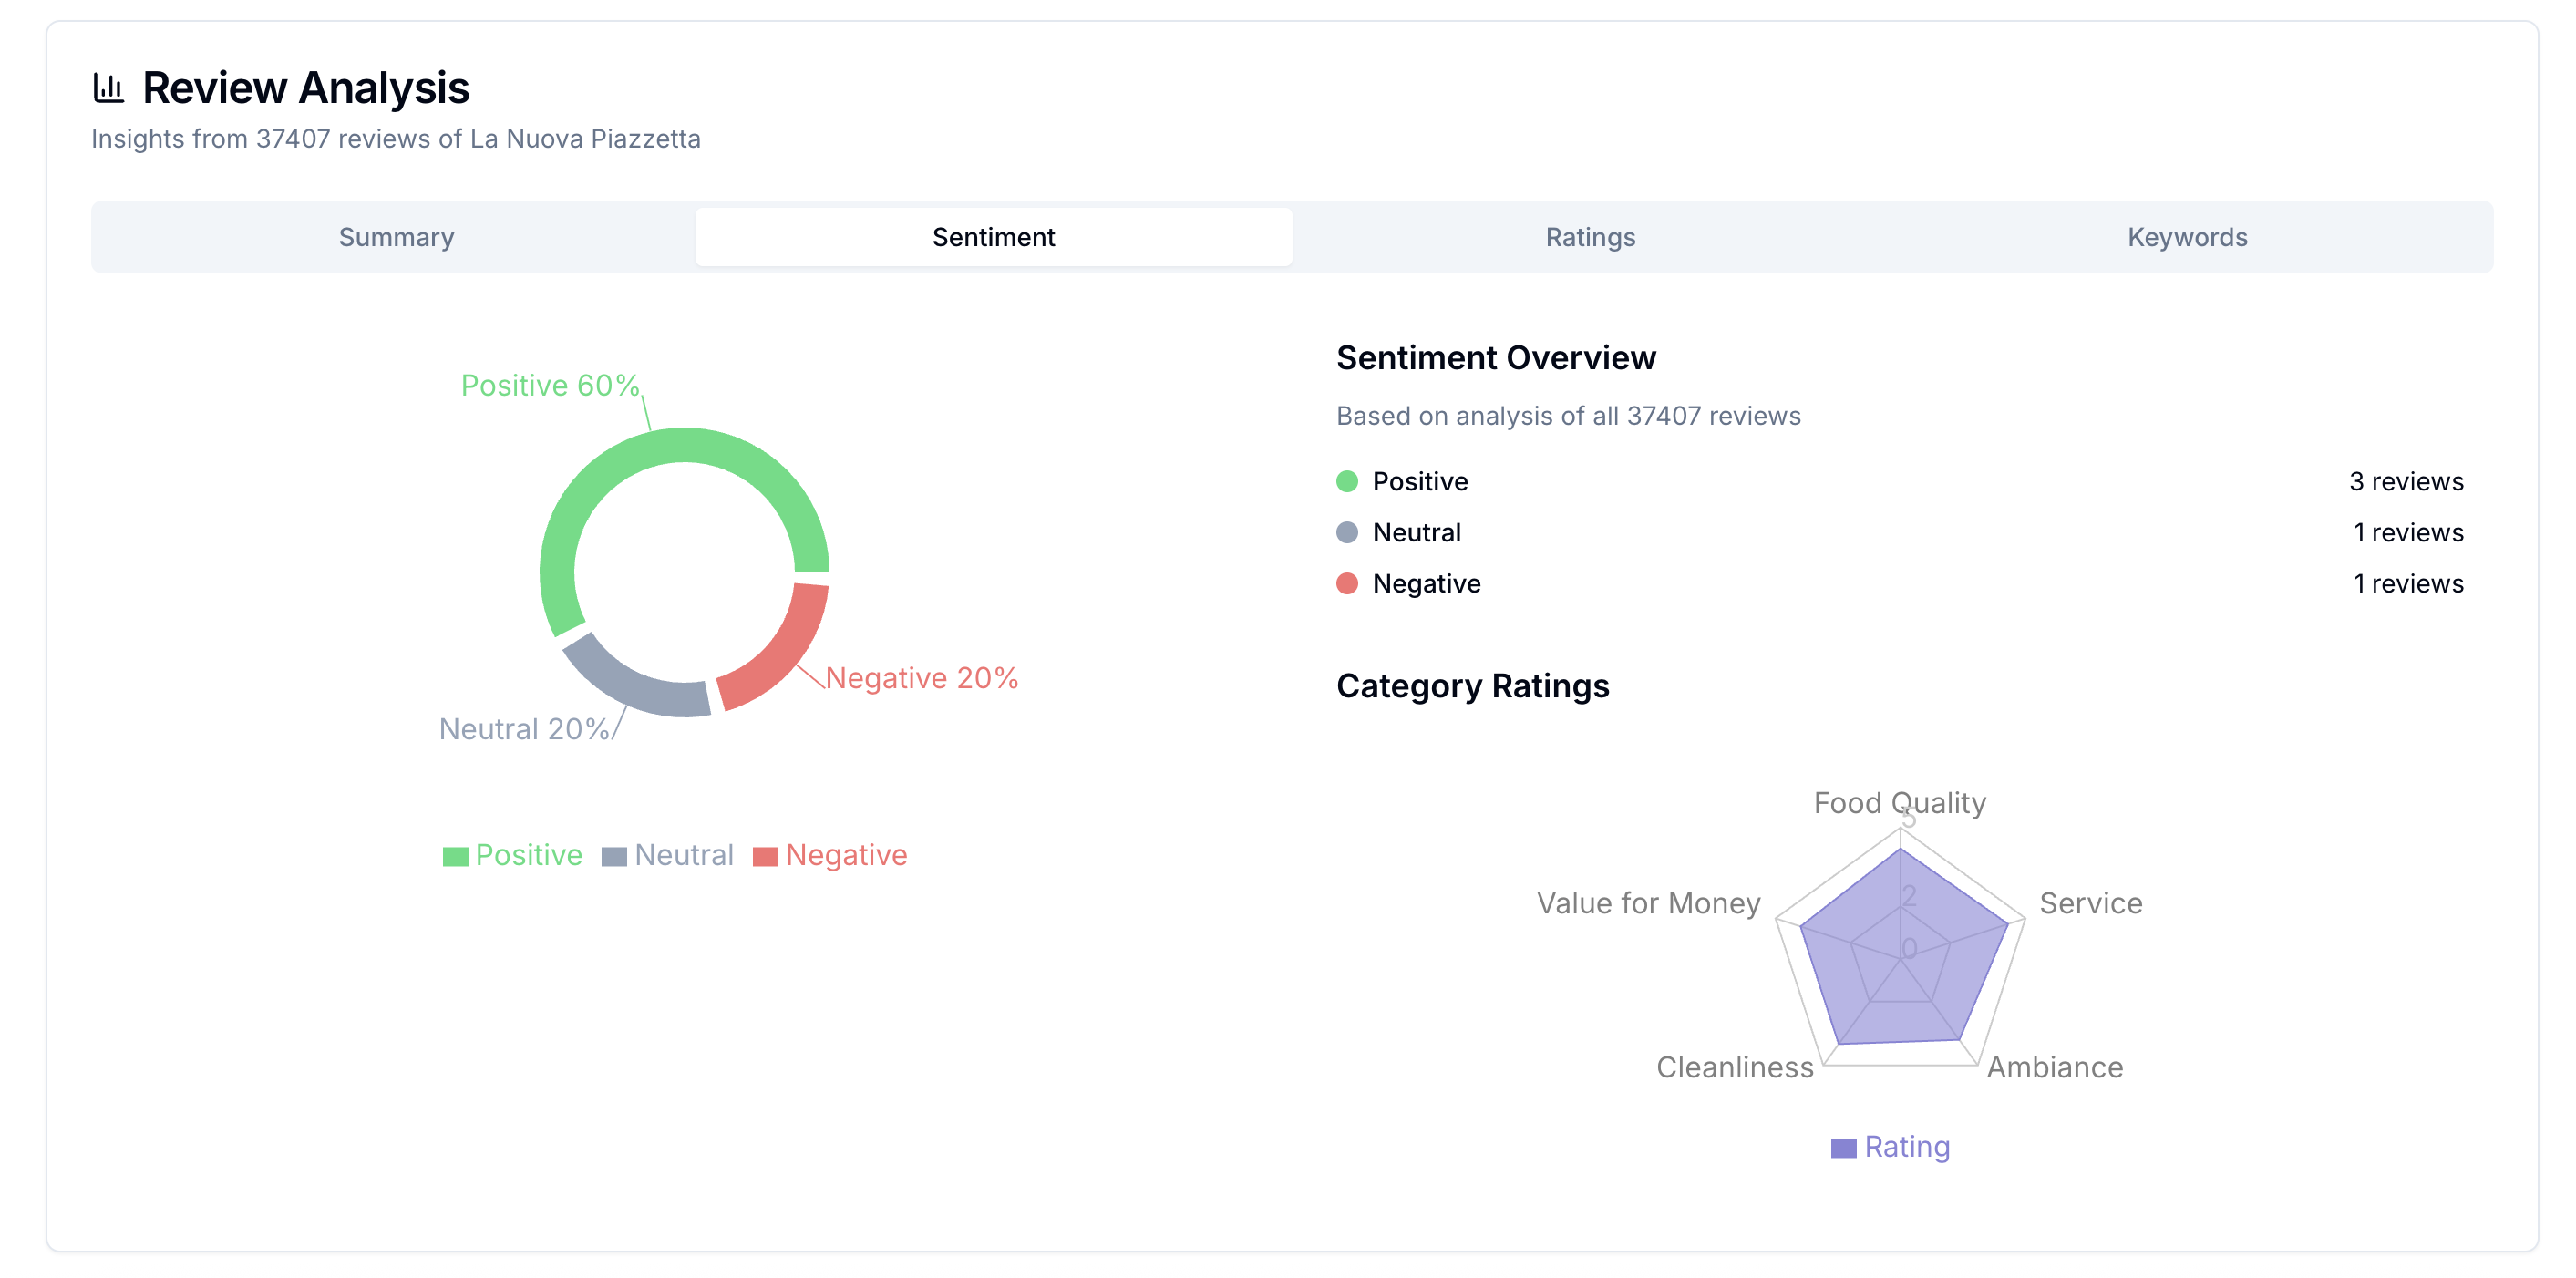Go to the Keywords tab
The image size is (2576, 1278).
pyautogui.click(x=2187, y=237)
